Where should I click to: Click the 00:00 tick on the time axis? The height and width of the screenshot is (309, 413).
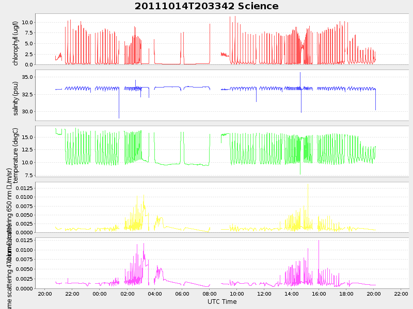[100, 294]
